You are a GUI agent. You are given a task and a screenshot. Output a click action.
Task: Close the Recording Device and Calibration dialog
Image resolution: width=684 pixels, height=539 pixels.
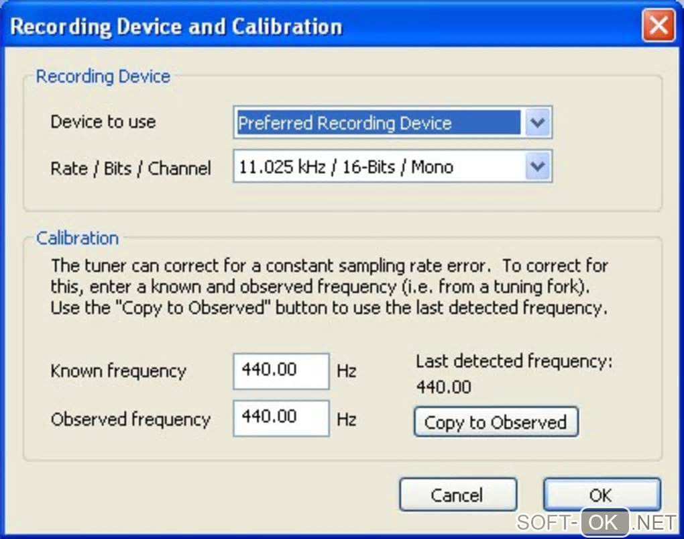click(x=659, y=26)
